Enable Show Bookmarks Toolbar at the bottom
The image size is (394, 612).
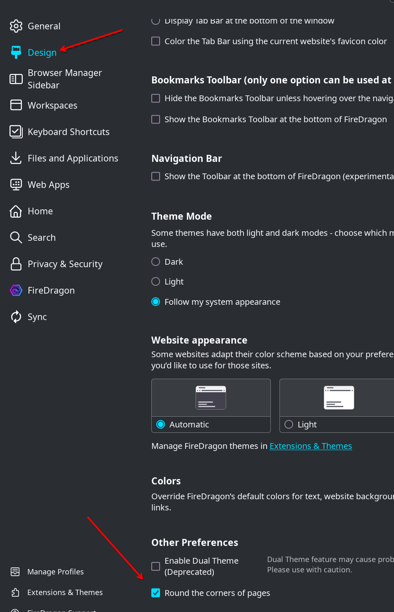coord(156,119)
